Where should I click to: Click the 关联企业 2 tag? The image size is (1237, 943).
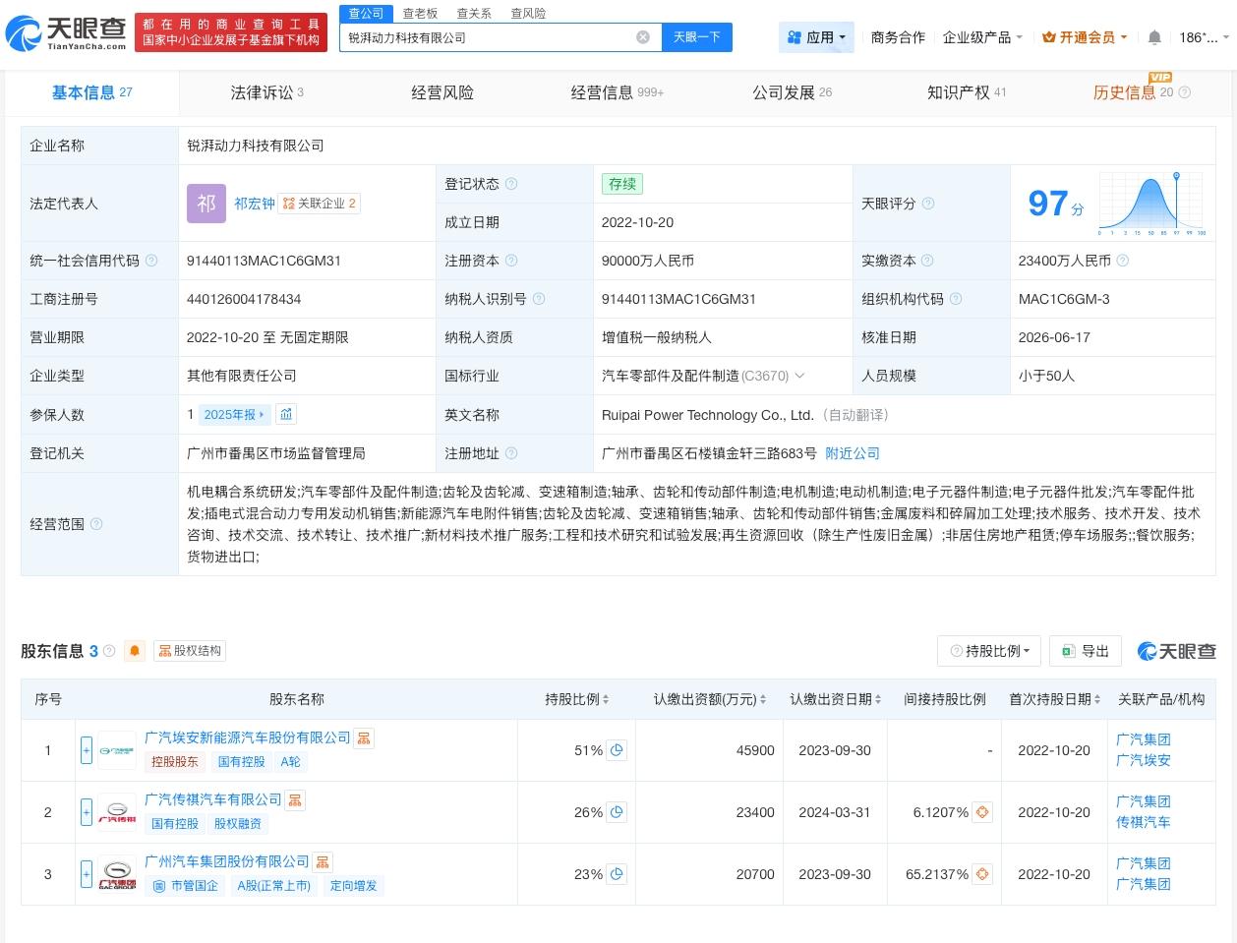coord(319,204)
